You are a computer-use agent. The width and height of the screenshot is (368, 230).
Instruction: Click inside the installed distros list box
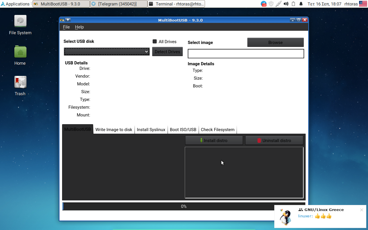(244, 172)
